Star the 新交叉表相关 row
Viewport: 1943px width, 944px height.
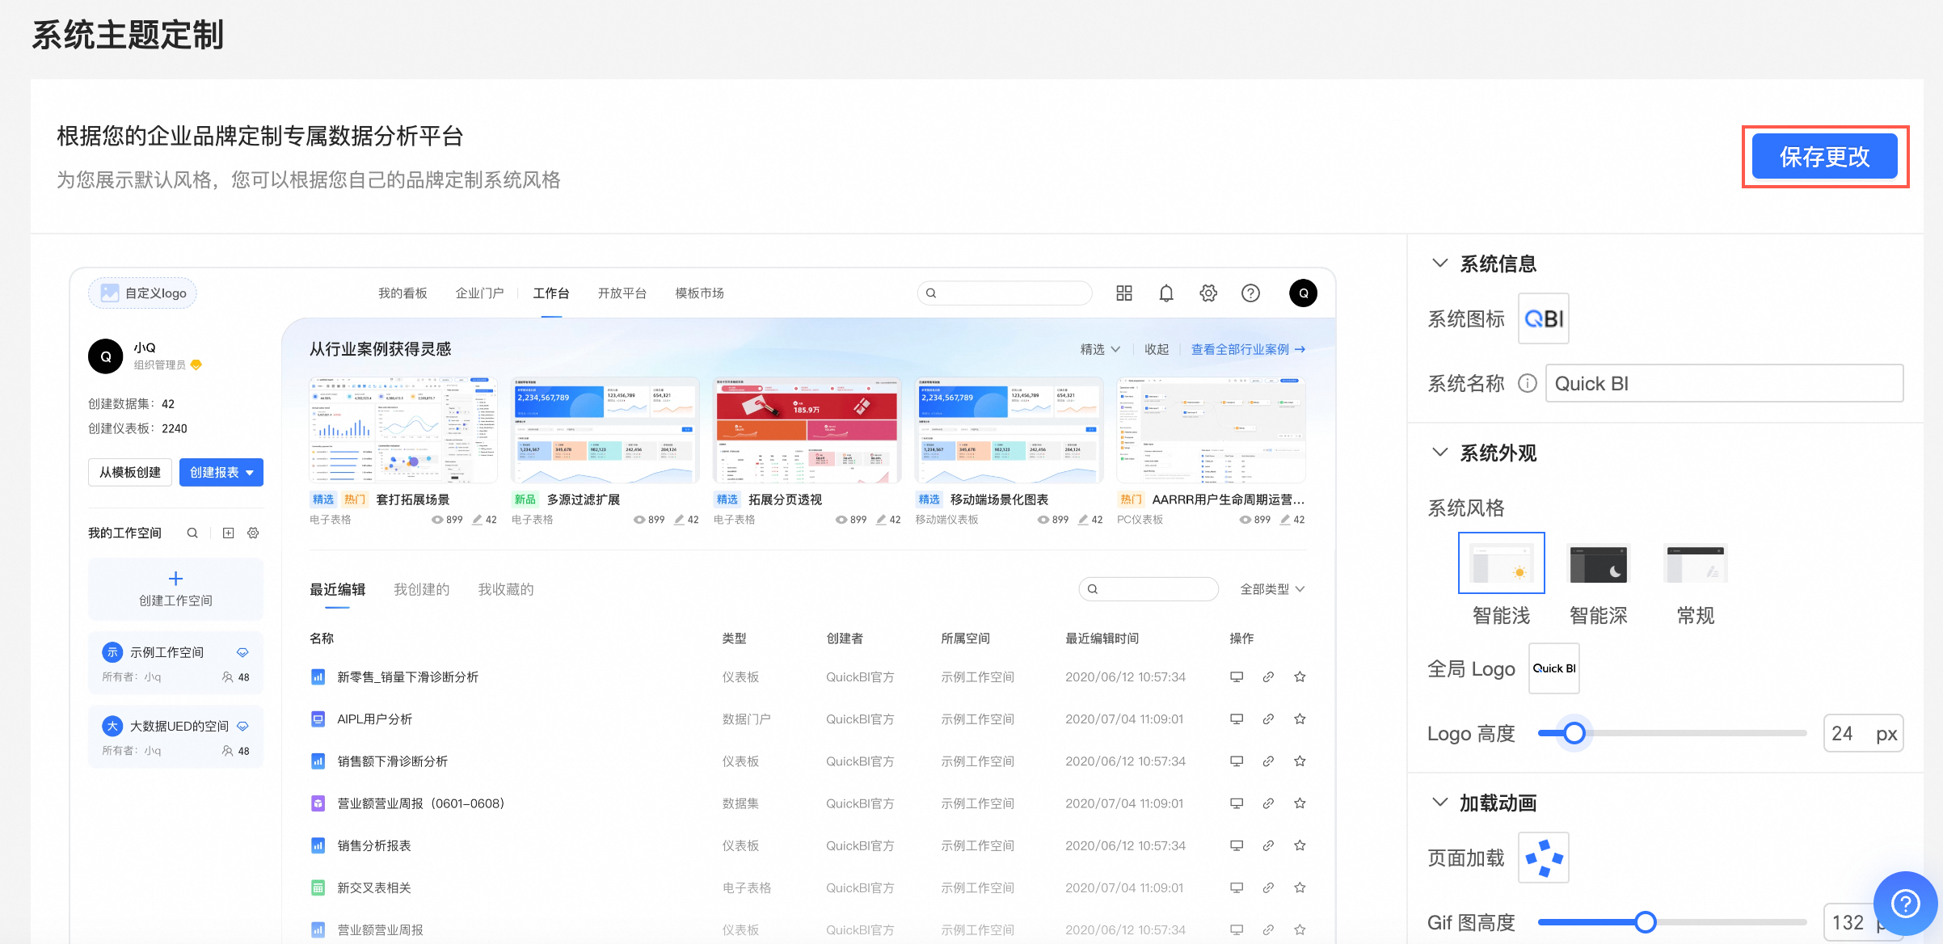coord(1300,887)
